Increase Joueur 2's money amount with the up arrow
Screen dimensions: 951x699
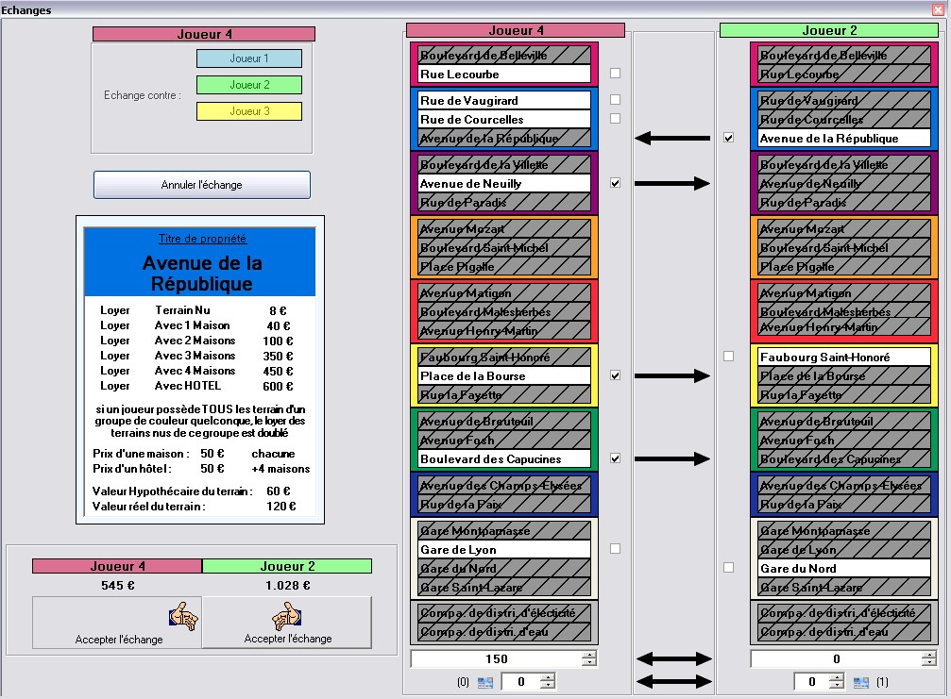pos(928,655)
